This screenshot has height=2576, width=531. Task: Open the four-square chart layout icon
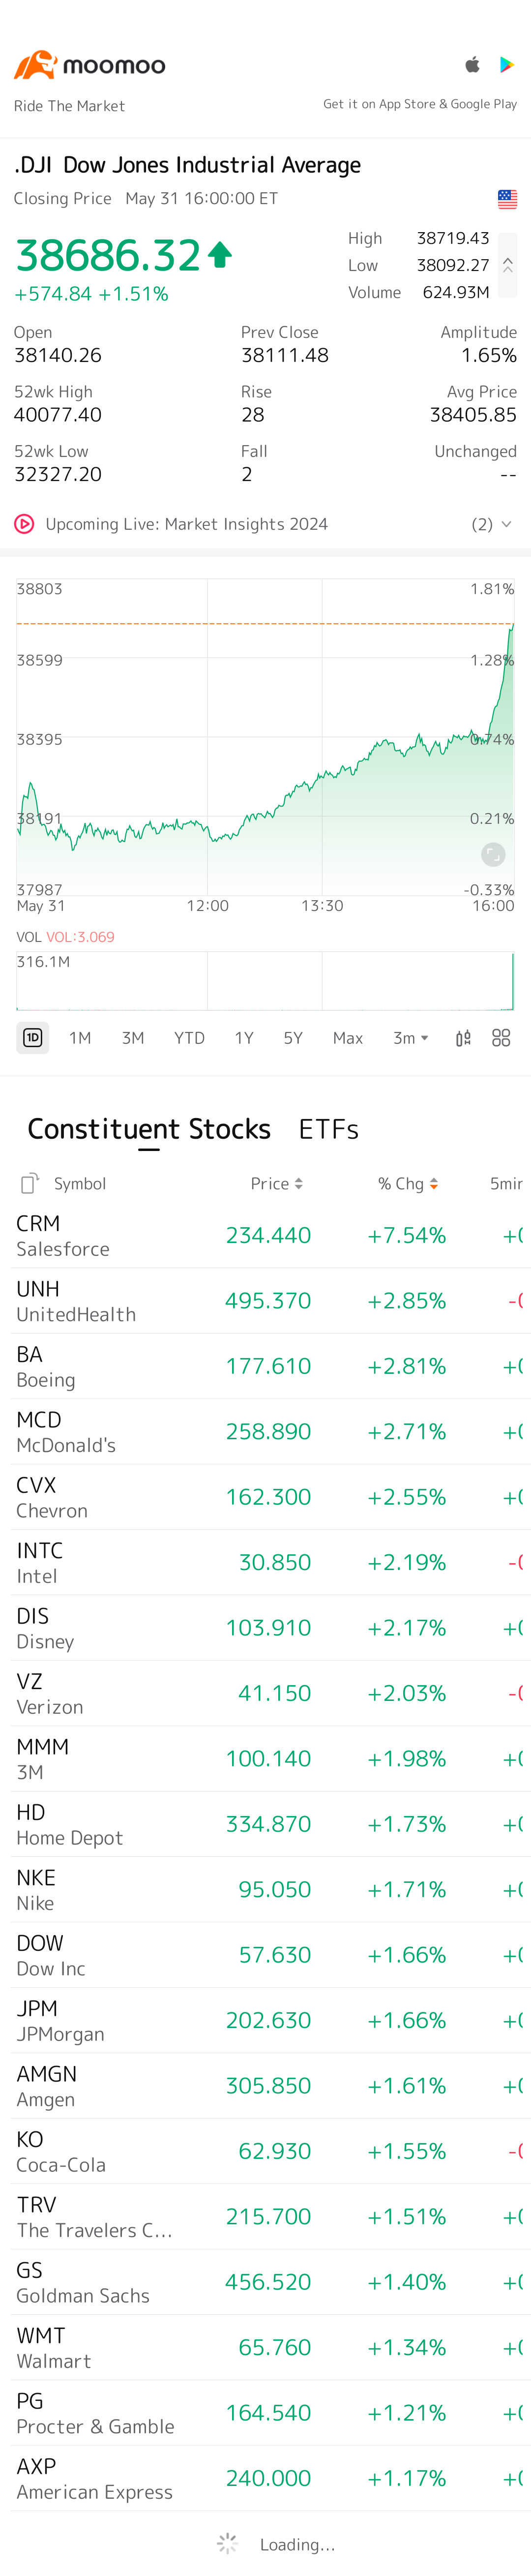(501, 1038)
